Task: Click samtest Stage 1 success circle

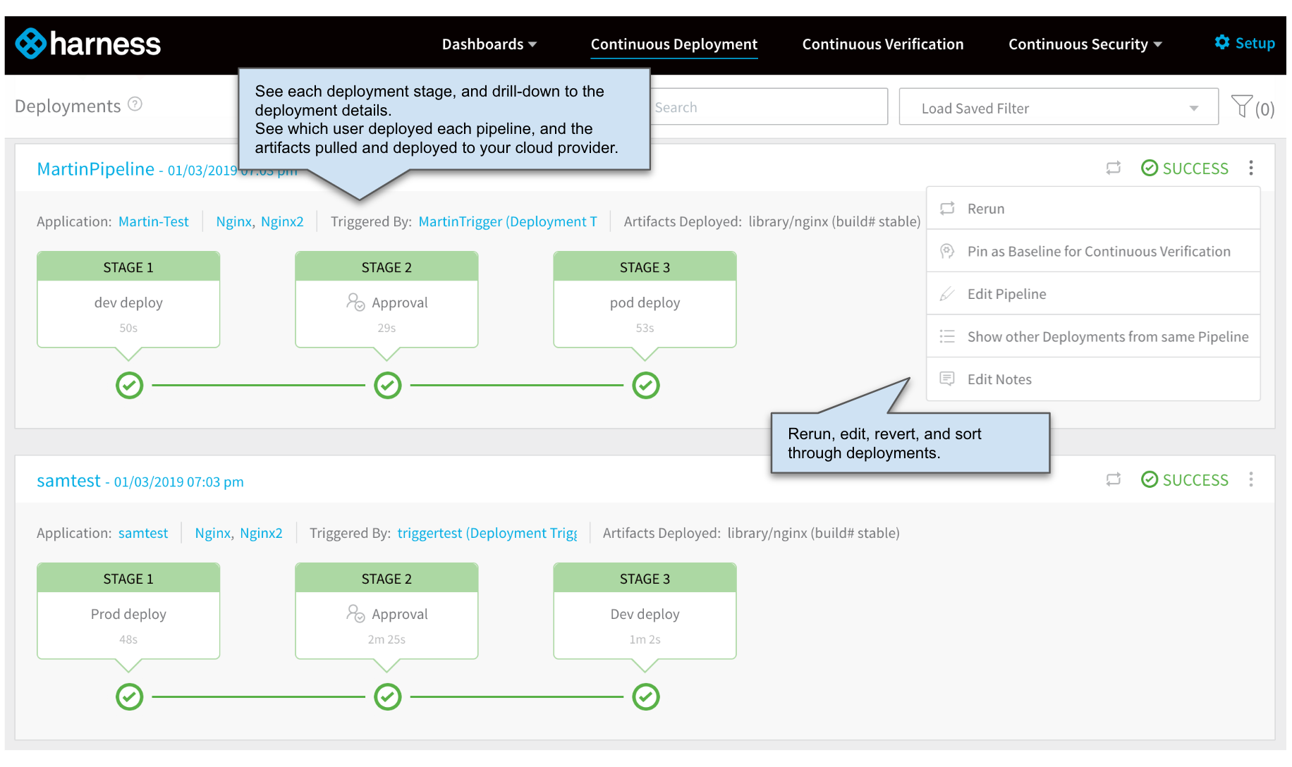Action: [x=130, y=697]
